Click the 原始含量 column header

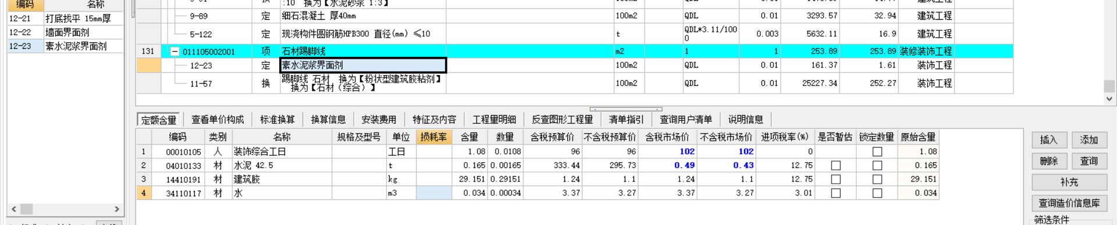click(x=918, y=137)
